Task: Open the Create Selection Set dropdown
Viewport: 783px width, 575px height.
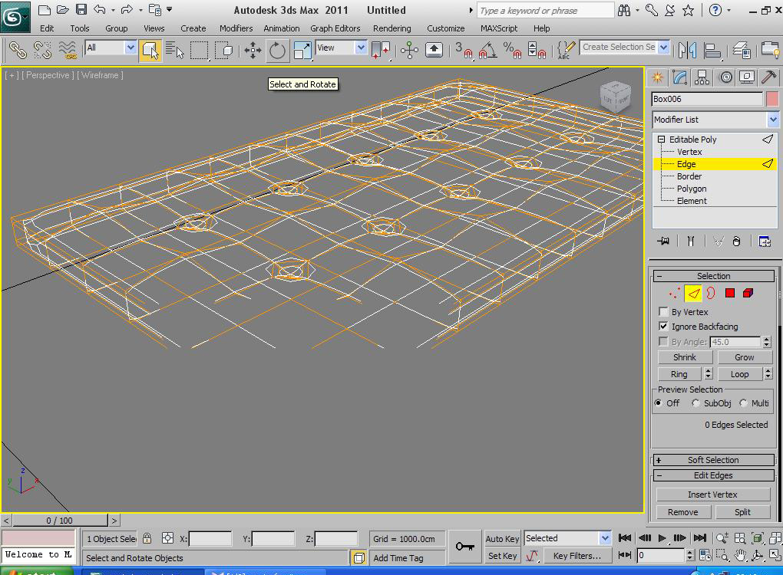Action: pyautogui.click(x=664, y=48)
